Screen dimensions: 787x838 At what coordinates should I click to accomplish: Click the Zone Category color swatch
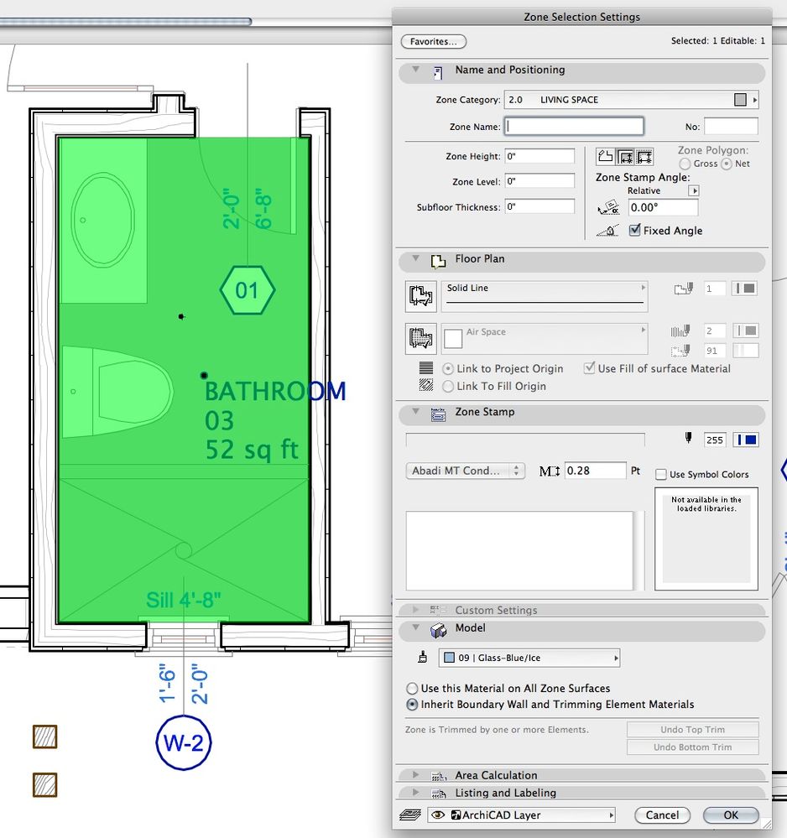[x=740, y=100]
